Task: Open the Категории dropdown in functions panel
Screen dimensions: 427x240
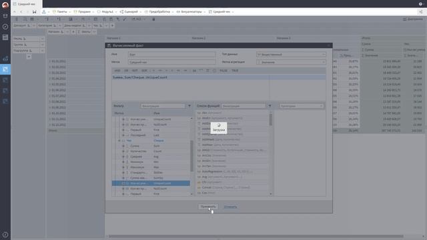Action: [302, 106]
